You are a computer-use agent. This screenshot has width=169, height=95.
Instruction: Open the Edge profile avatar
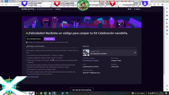pyautogui.click(x=162, y=4)
